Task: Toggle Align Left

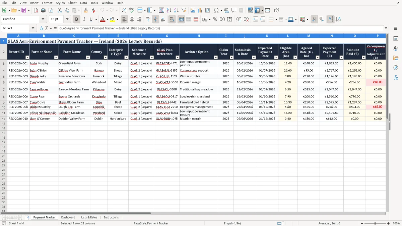Action: (125, 19)
